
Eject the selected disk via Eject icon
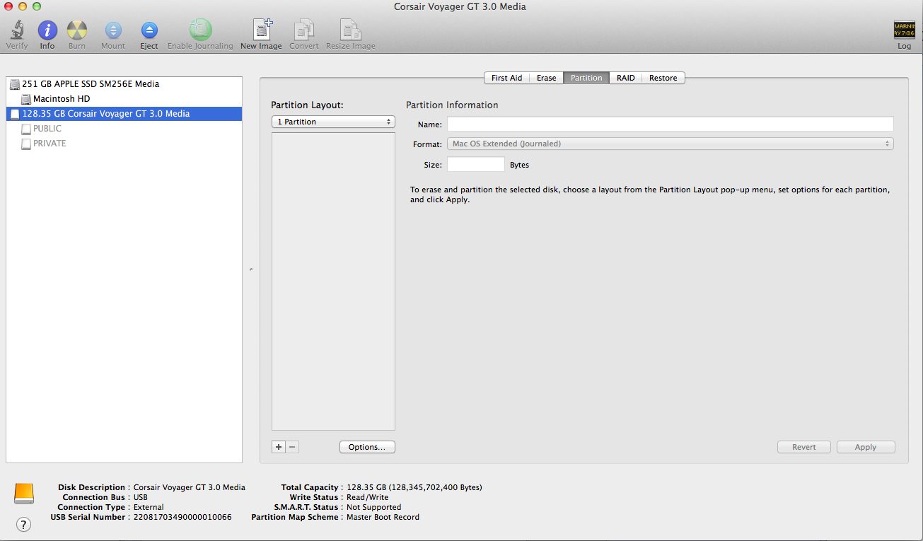pyautogui.click(x=149, y=30)
